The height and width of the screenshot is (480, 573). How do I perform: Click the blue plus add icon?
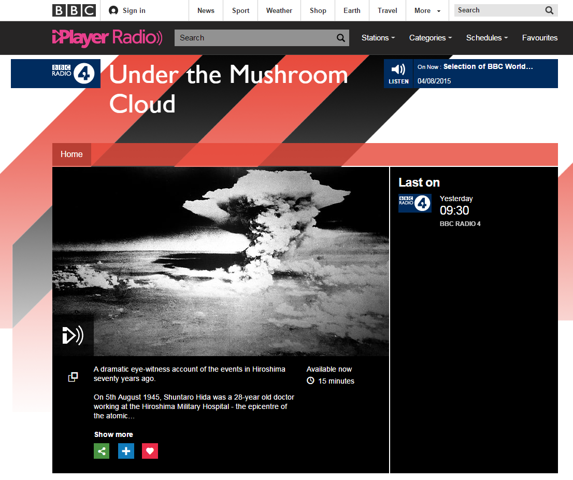tap(126, 451)
